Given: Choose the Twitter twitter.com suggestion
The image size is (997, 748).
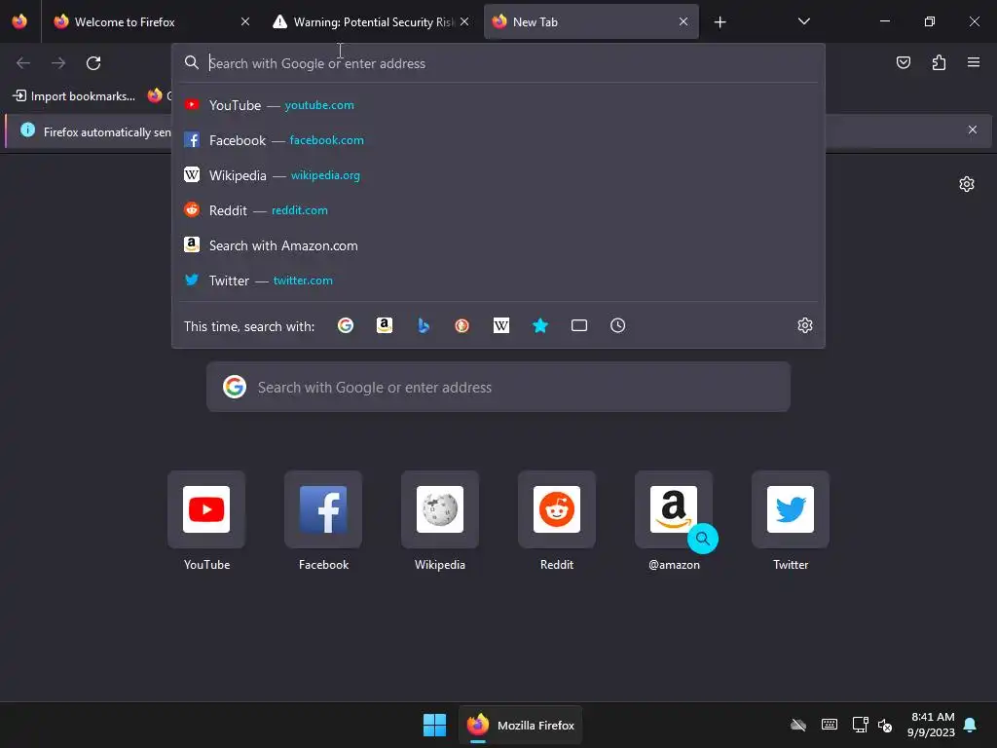Looking at the screenshot, I should [498, 280].
